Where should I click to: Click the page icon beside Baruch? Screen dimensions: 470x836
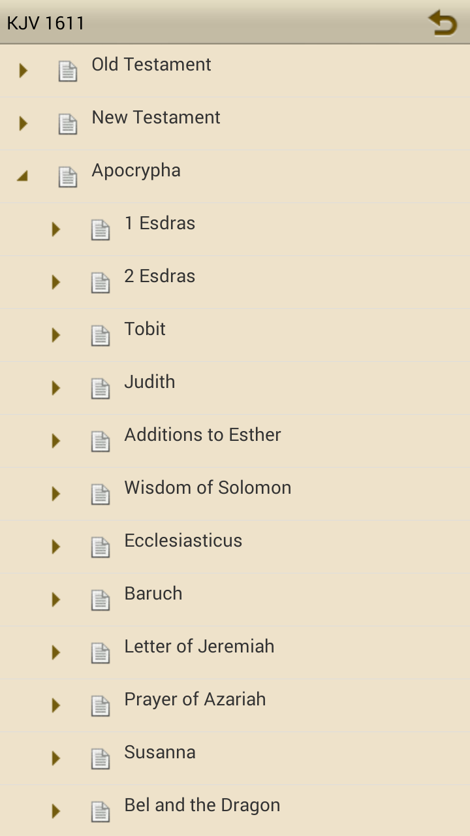coord(101,600)
